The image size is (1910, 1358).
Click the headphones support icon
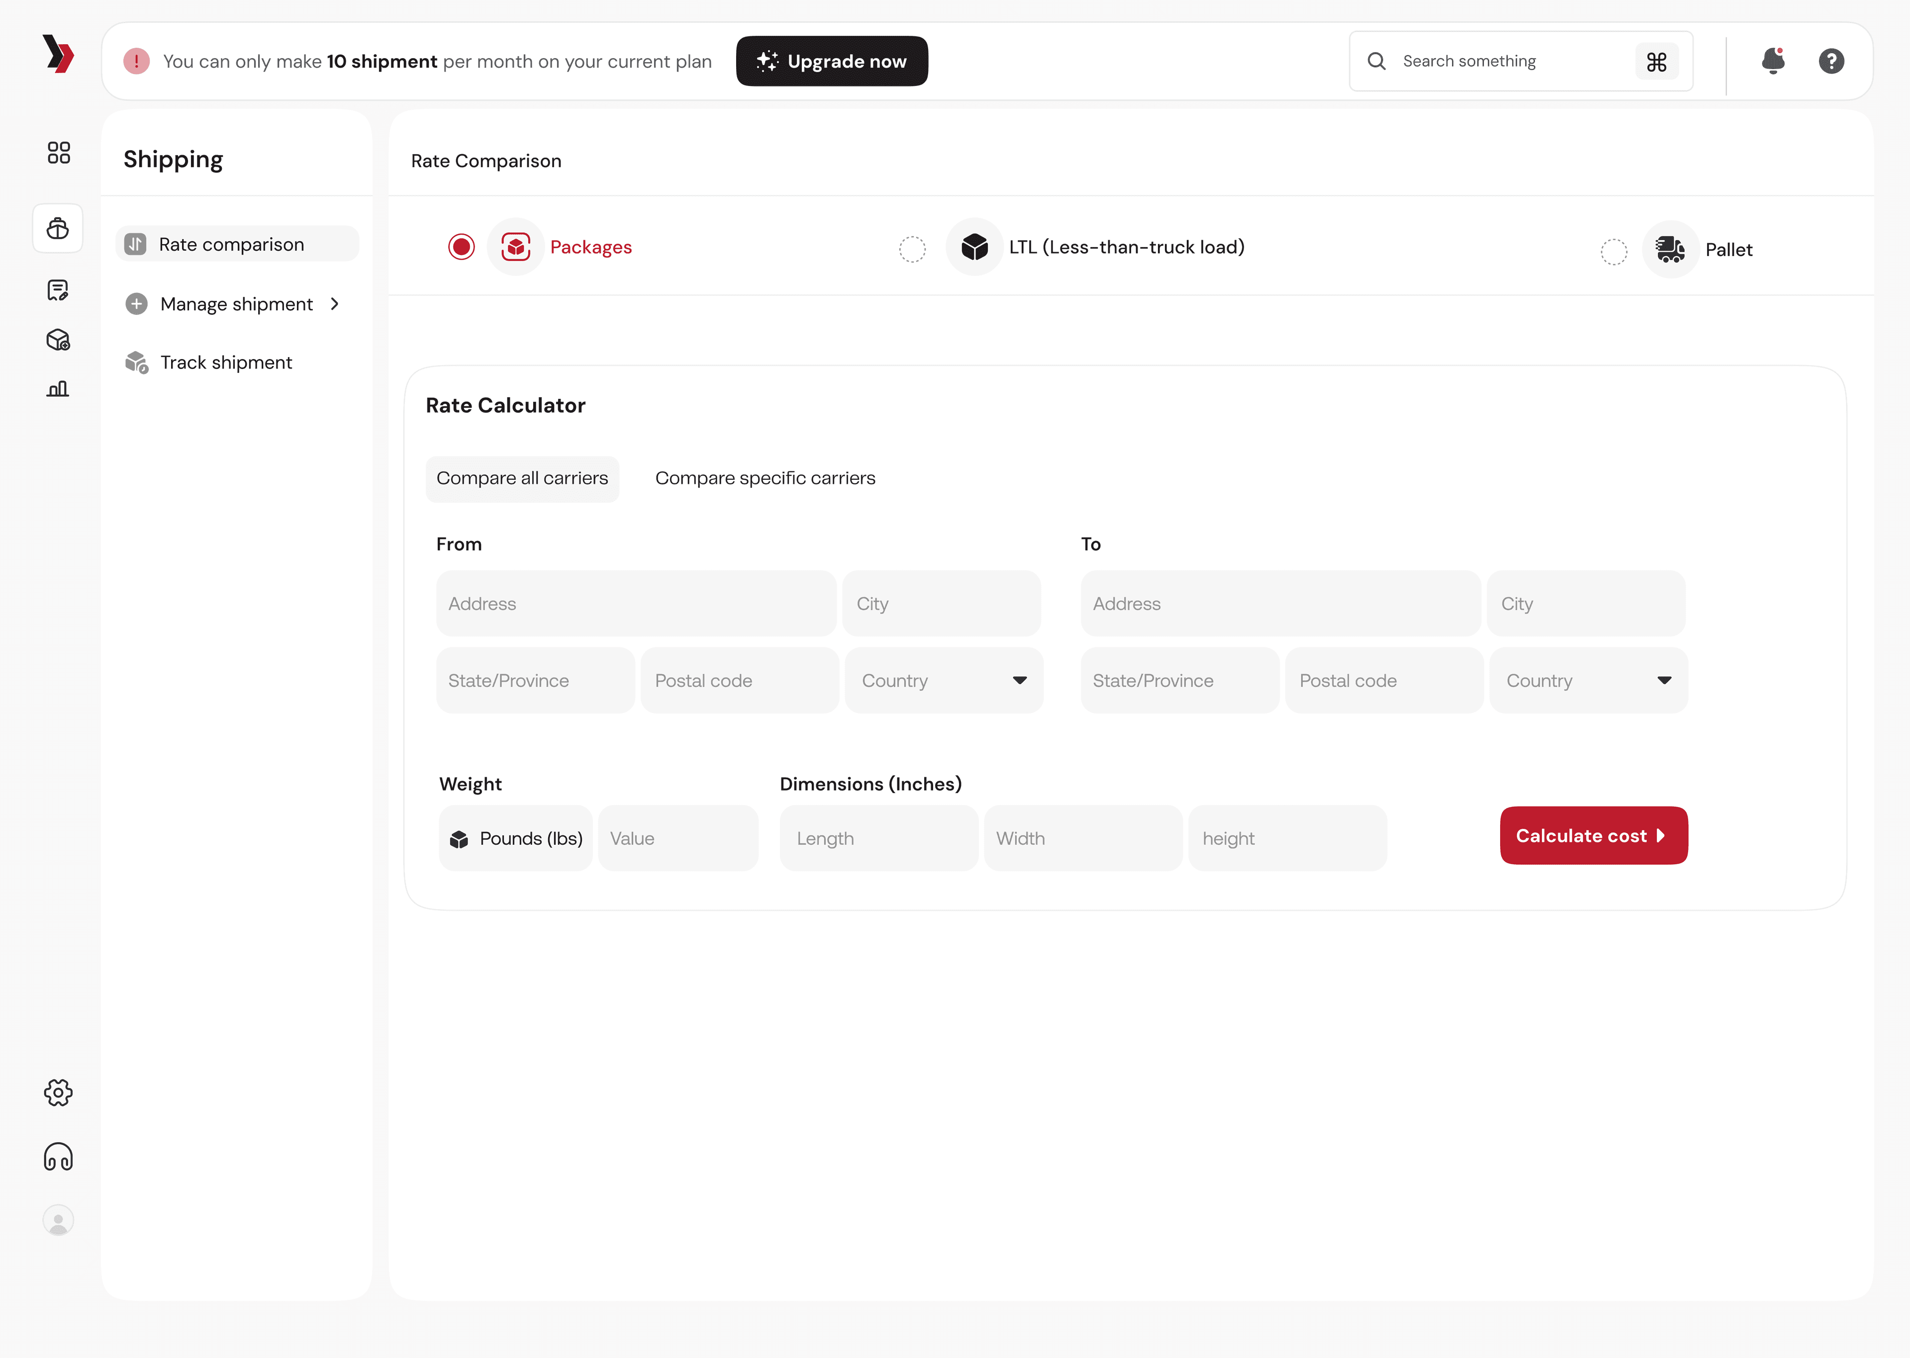(58, 1157)
